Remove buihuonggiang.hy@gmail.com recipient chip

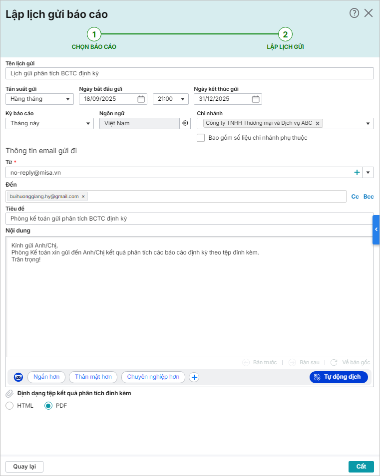pos(83,197)
